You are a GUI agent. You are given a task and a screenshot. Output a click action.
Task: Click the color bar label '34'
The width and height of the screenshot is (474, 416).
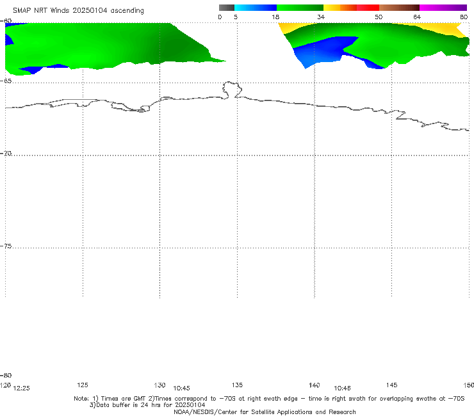click(321, 17)
